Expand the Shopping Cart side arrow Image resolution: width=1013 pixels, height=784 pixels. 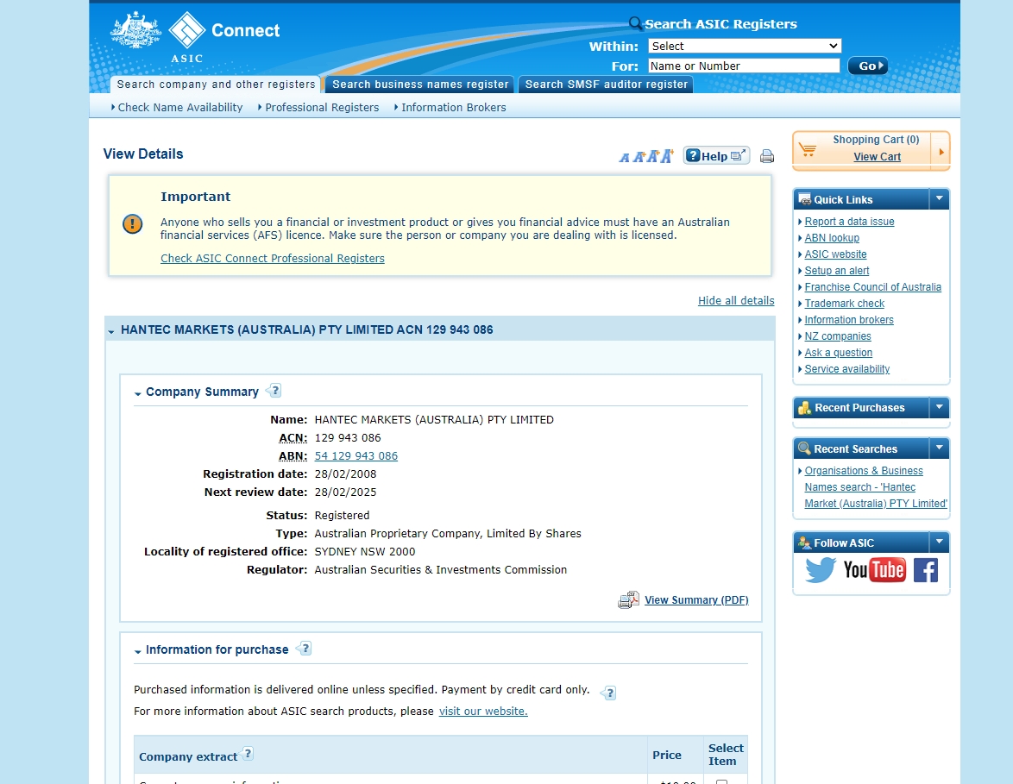point(941,152)
